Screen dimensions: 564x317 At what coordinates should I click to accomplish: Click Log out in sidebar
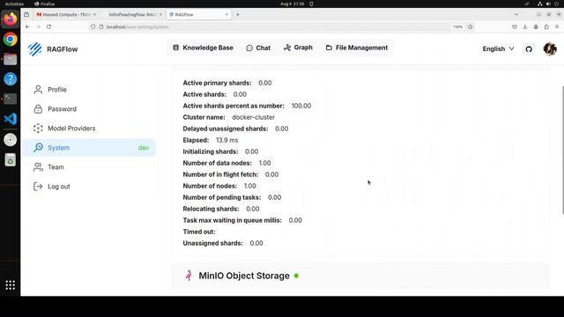point(89,187)
